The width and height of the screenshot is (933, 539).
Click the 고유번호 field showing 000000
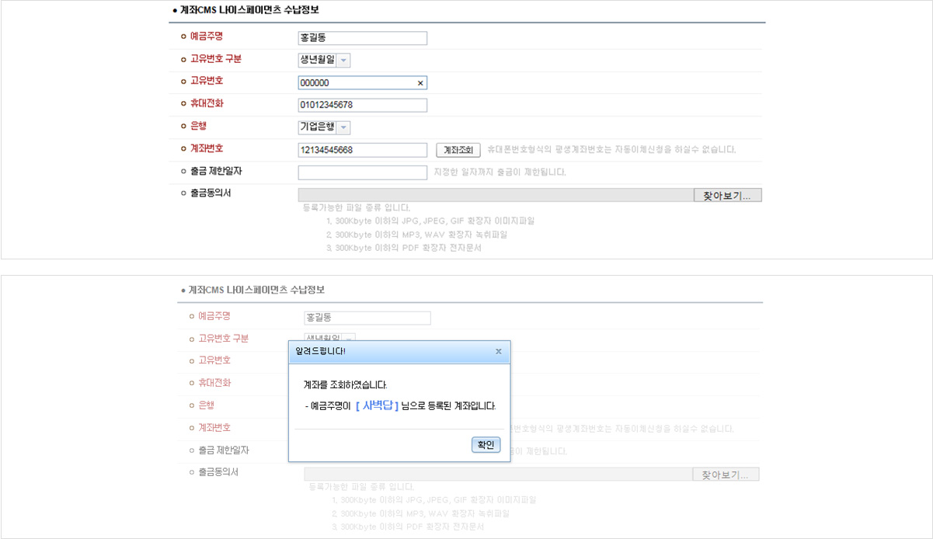(356, 83)
